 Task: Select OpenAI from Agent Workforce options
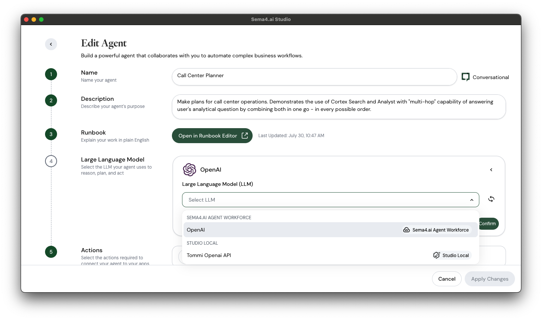click(331, 230)
